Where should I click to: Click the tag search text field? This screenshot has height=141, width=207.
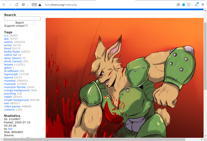[x=22, y=18]
